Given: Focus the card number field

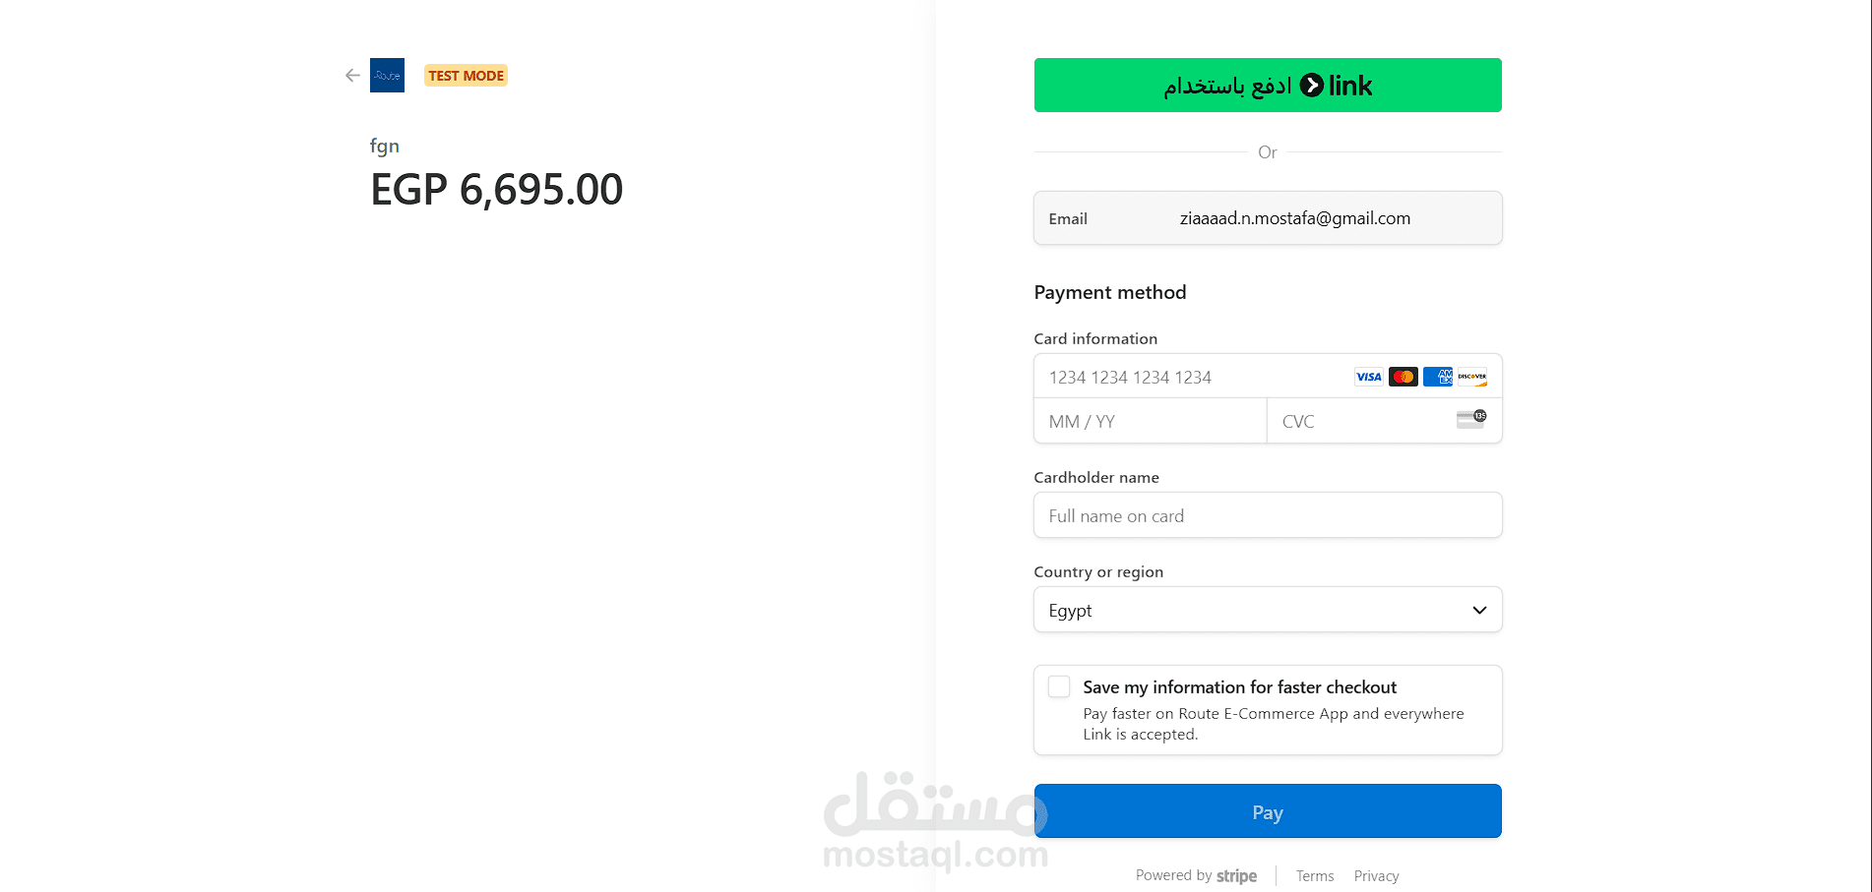Looking at the screenshot, I should [1191, 377].
